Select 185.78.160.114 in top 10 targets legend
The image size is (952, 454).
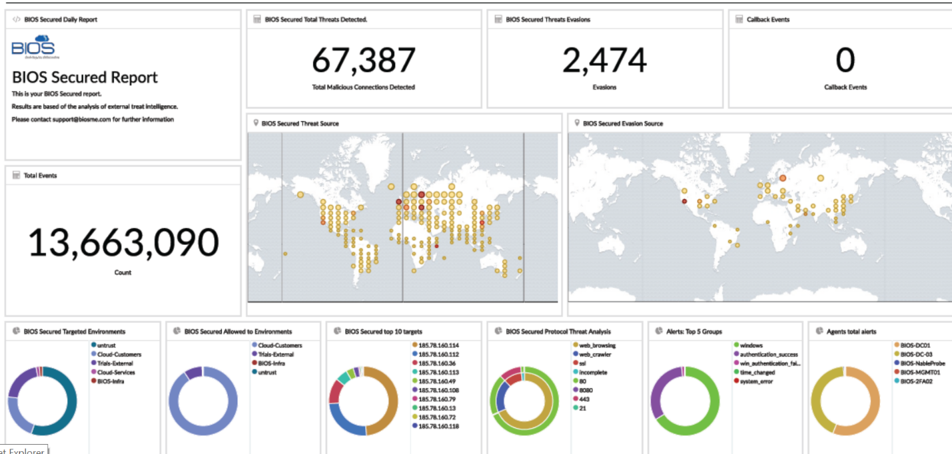click(x=436, y=345)
